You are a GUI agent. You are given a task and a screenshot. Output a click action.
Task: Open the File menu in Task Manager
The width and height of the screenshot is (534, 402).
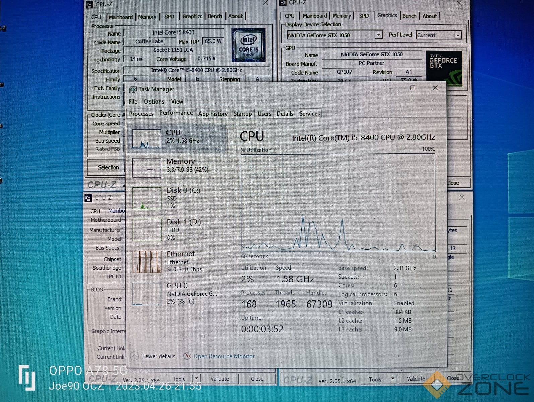tap(133, 102)
